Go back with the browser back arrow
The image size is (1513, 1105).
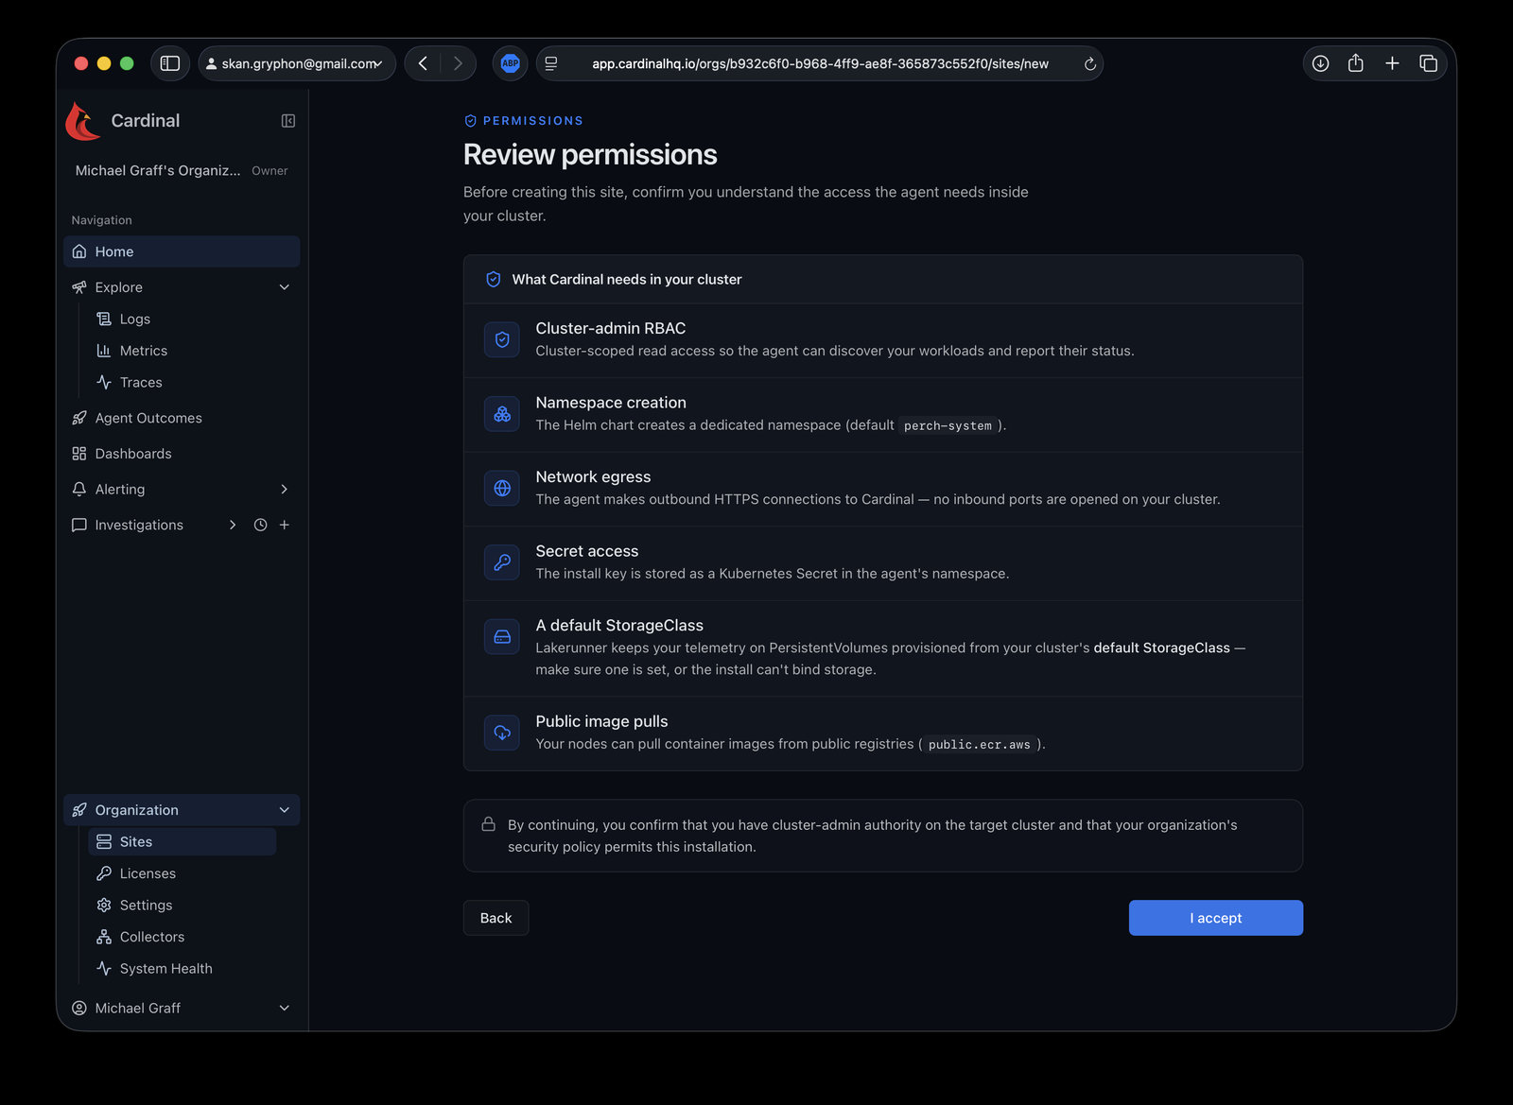(x=423, y=63)
